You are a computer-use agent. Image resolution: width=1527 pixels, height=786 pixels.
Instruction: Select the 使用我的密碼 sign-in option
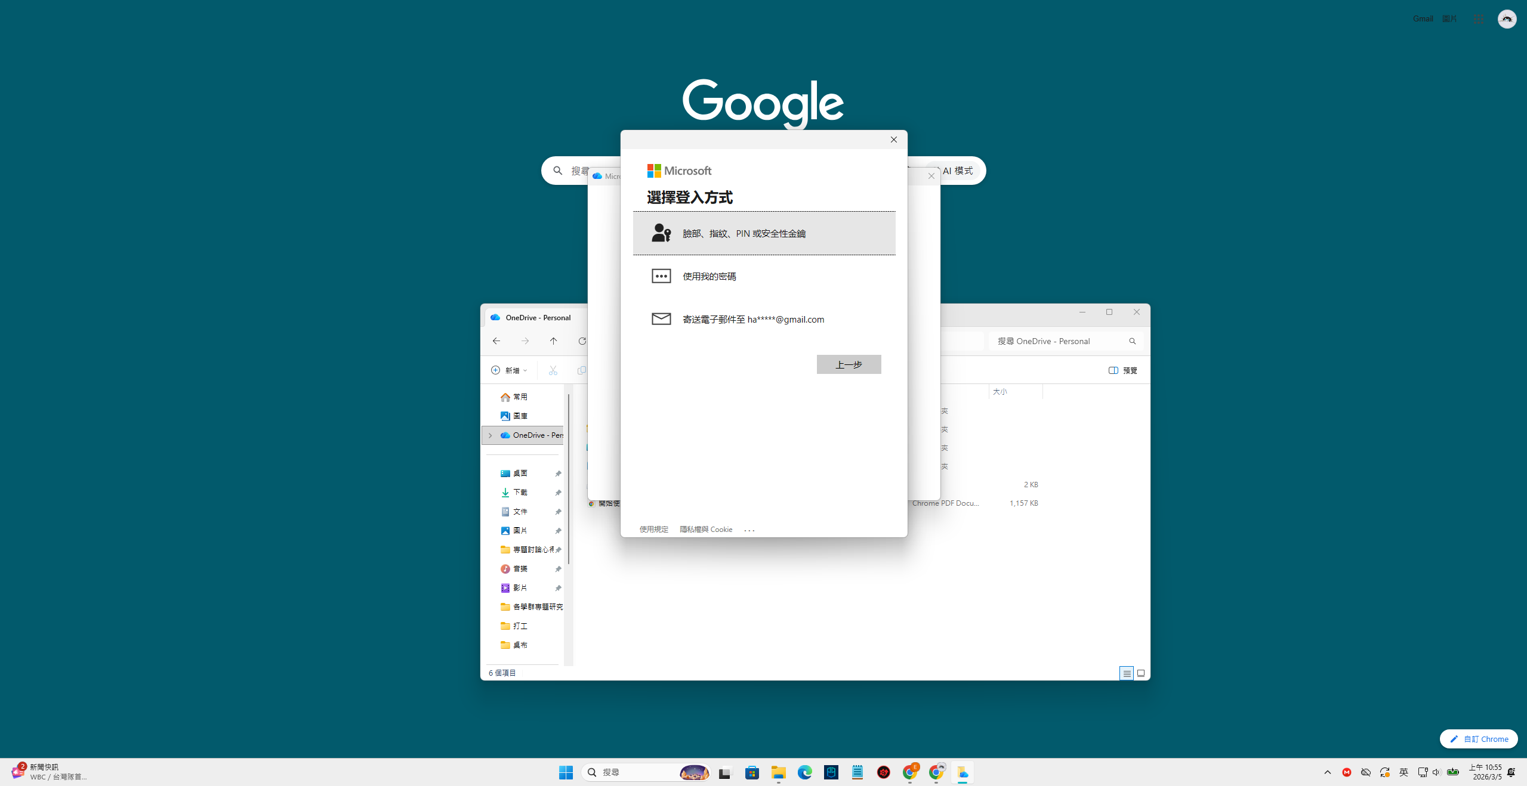coord(764,276)
